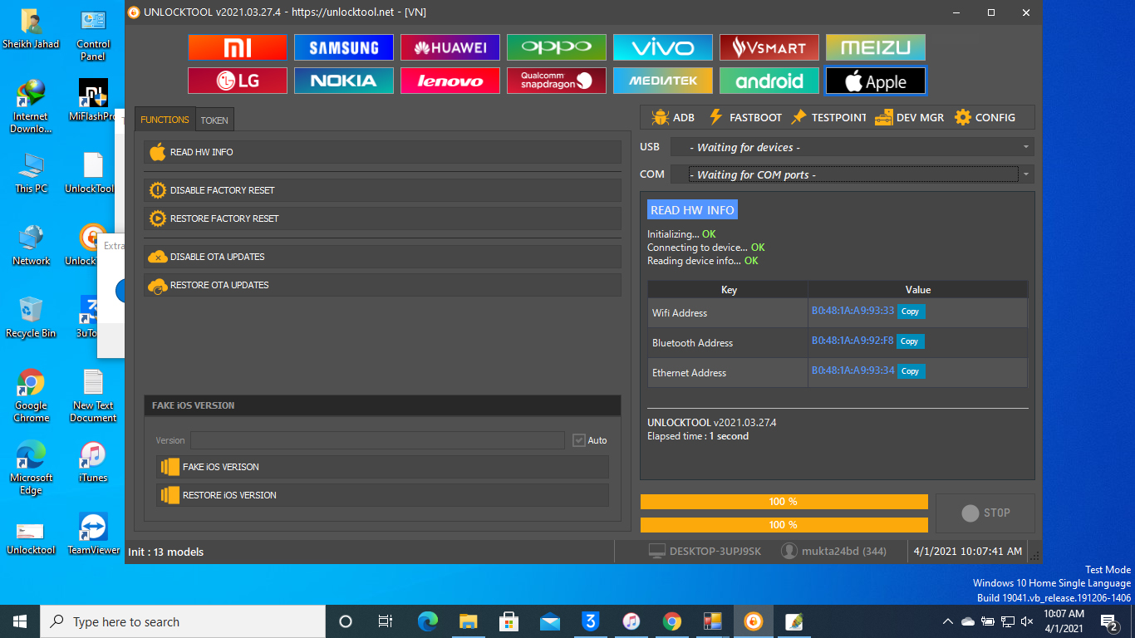Open iTunes desktop shortcut

pyautogui.click(x=93, y=462)
